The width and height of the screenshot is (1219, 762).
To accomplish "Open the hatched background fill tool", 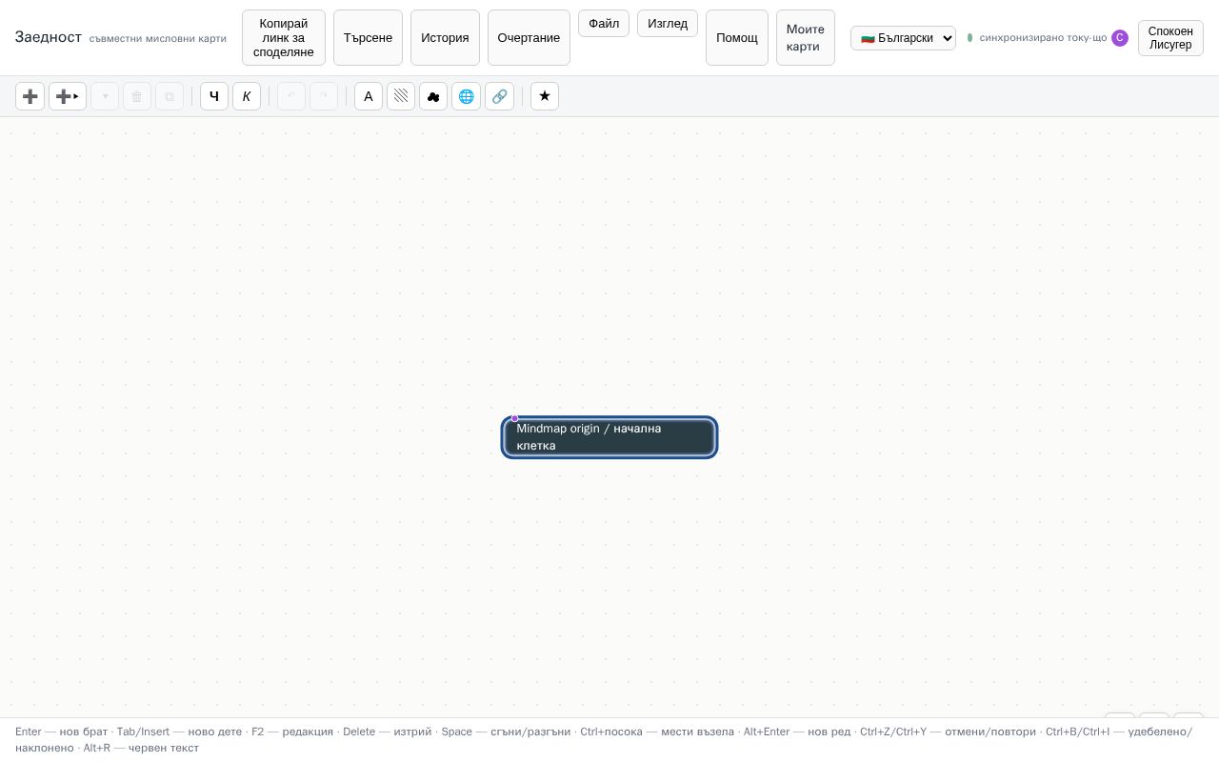I will pyautogui.click(x=401, y=96).
